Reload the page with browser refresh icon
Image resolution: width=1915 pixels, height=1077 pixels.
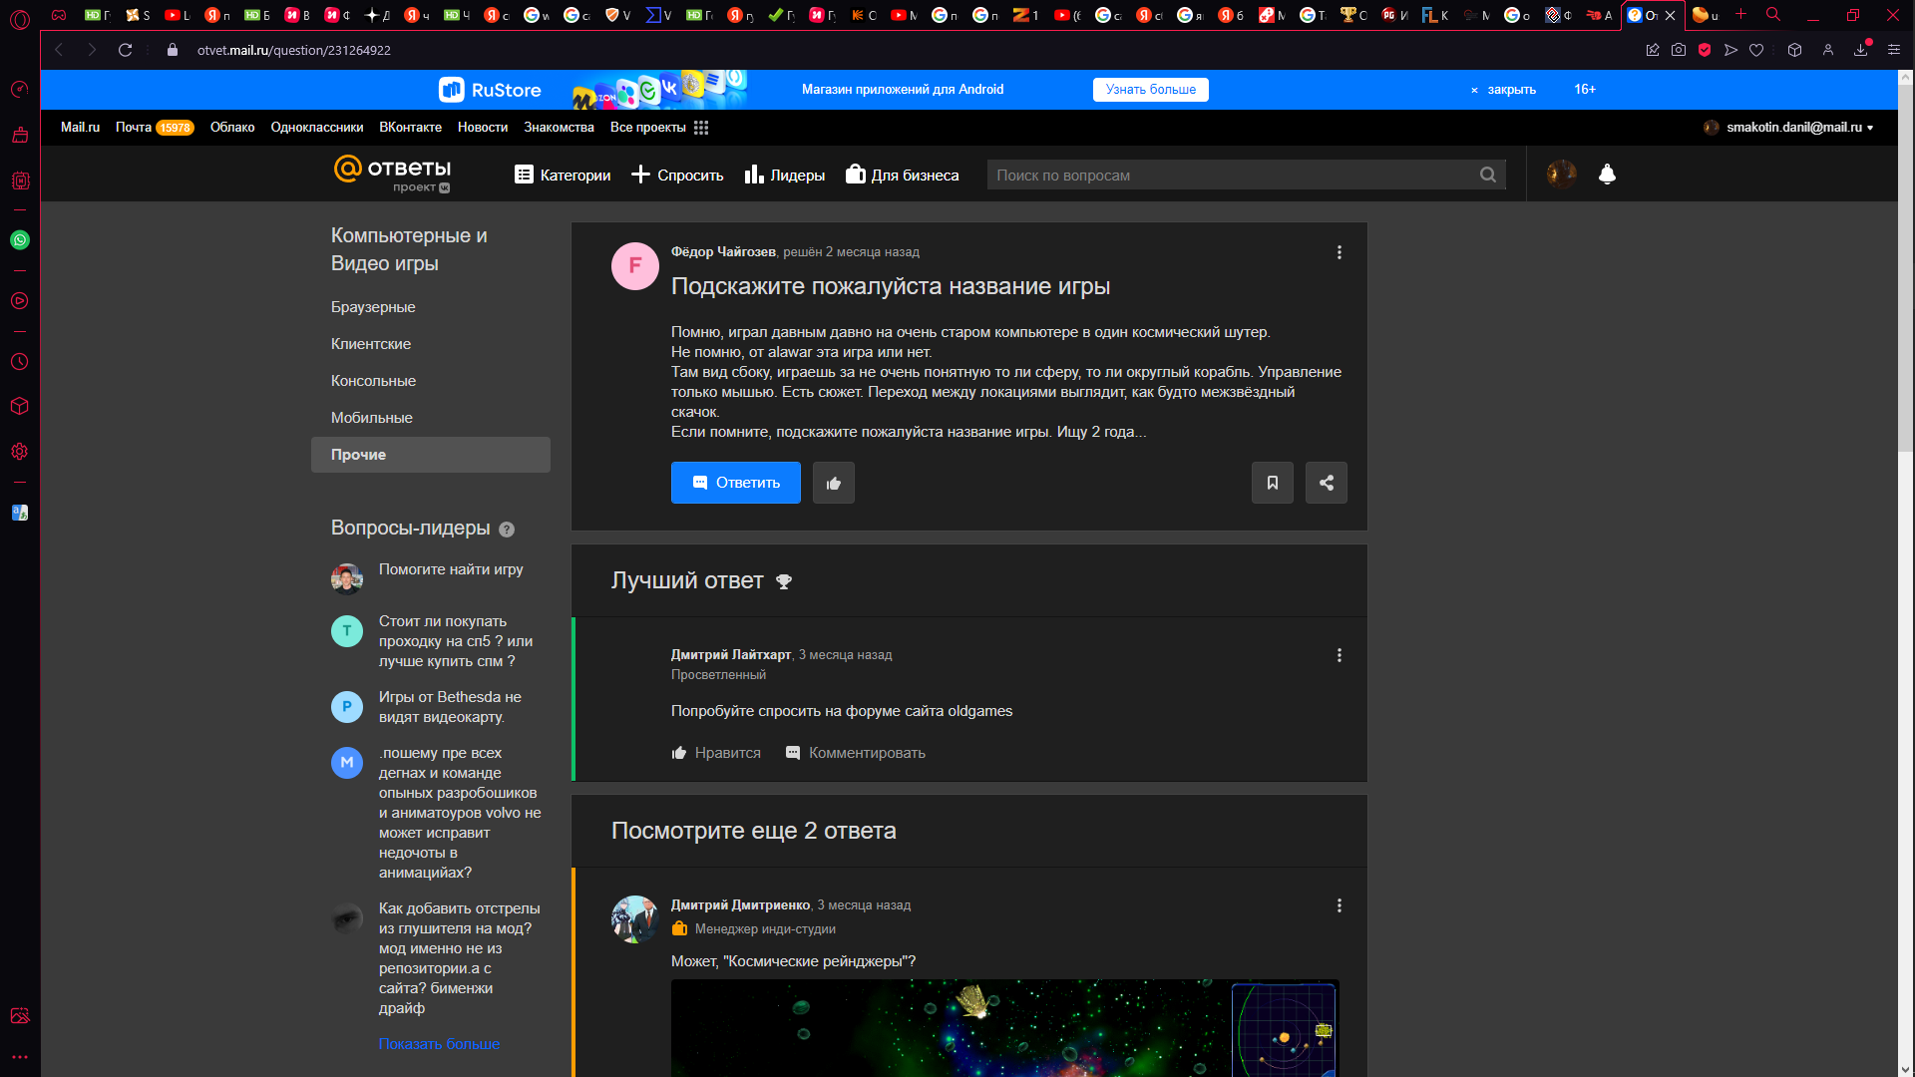[x=125, y=50]
